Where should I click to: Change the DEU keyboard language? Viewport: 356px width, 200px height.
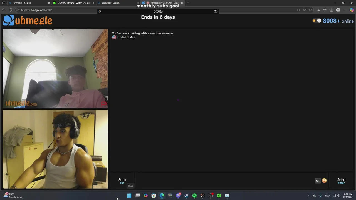click(327, 196)
